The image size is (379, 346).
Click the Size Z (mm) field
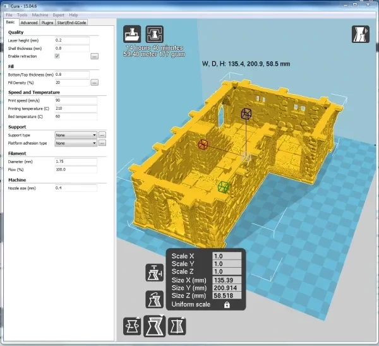[227, 295]
